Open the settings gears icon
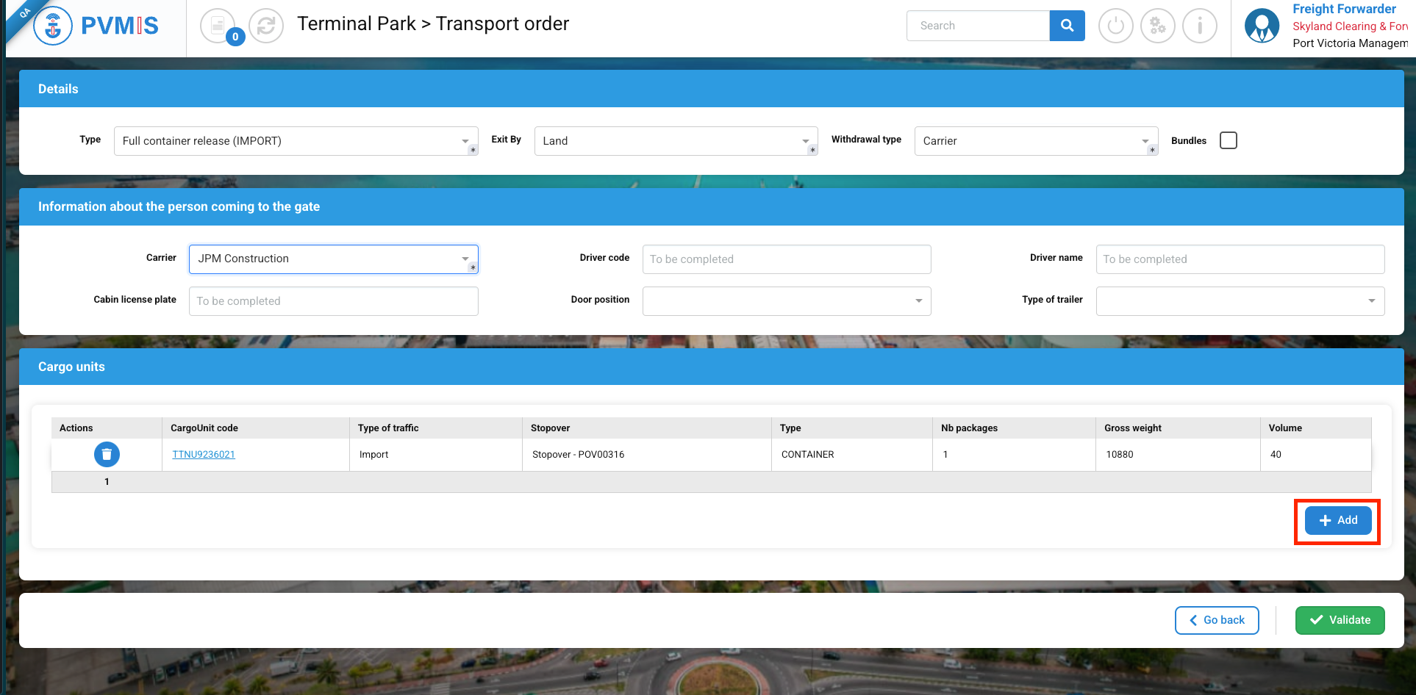1416x695 pixels. (1157, 26)
